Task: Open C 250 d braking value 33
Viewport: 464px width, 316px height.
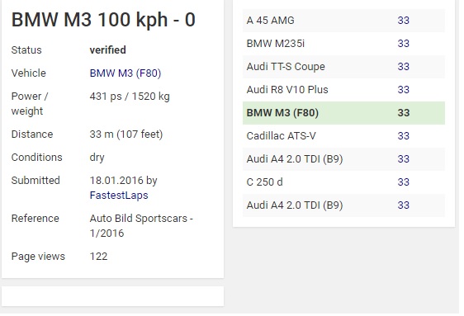Action: pos(404,182)
